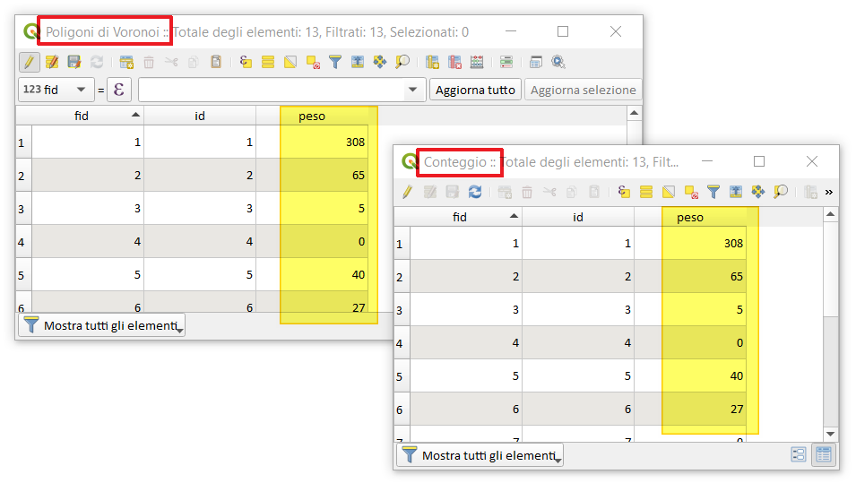
Task: Deselect all features in Conteggio toolbar
Action: [691, 192]
